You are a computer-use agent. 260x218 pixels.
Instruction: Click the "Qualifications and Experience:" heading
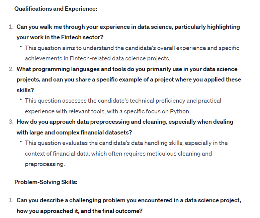[x=56, y=9]
